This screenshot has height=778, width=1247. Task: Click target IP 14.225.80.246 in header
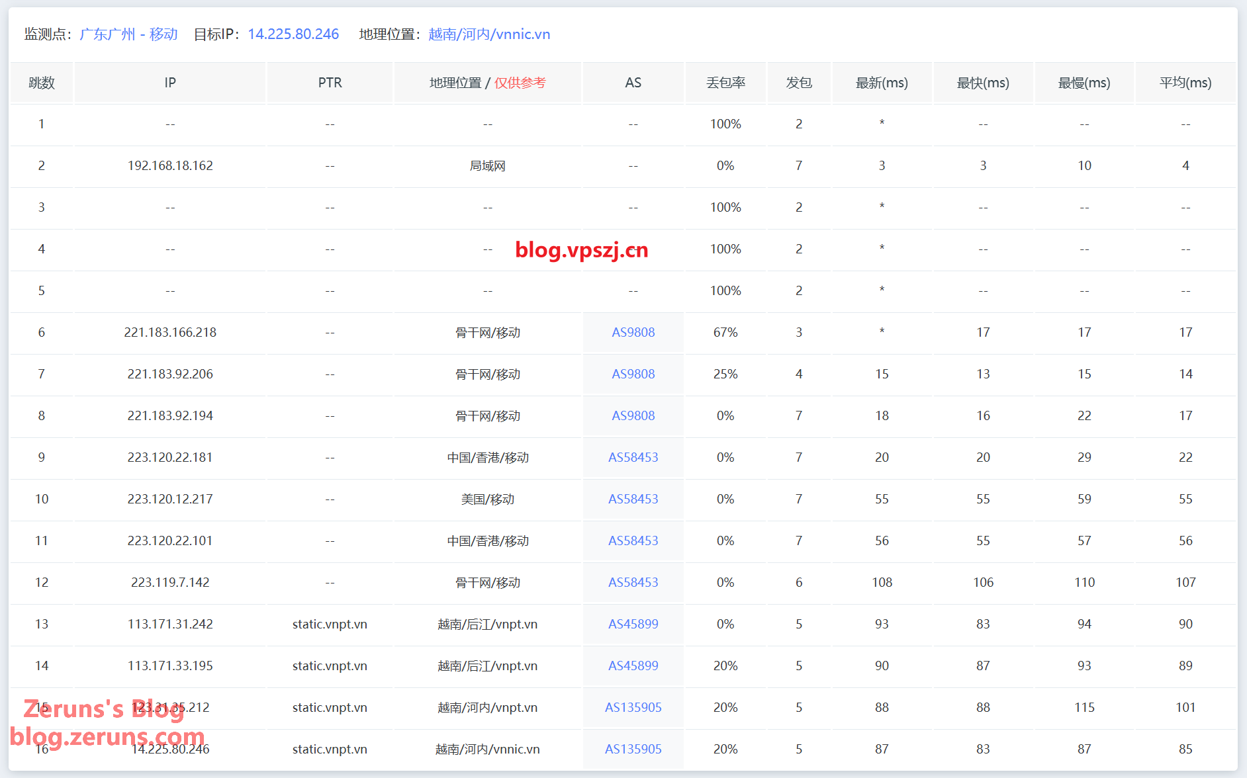point(293,34)
